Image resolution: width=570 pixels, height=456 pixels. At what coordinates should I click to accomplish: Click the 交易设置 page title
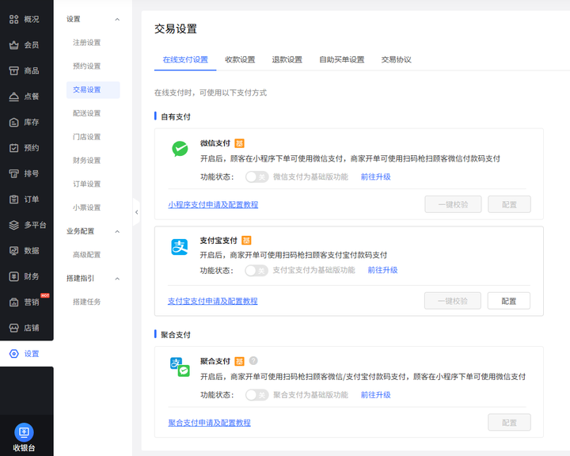176,29
